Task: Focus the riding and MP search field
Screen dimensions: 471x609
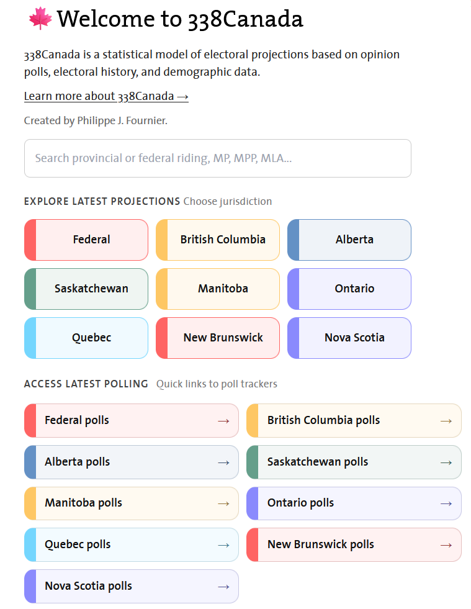Action: tap(217, 158)
